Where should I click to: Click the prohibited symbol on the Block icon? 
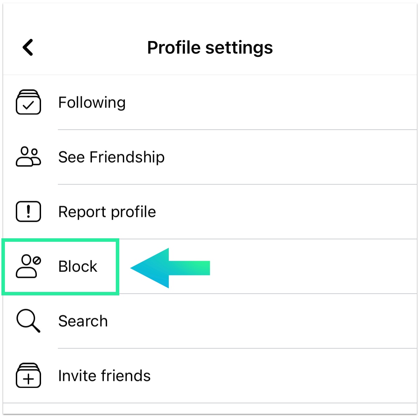tap(36, 260)
